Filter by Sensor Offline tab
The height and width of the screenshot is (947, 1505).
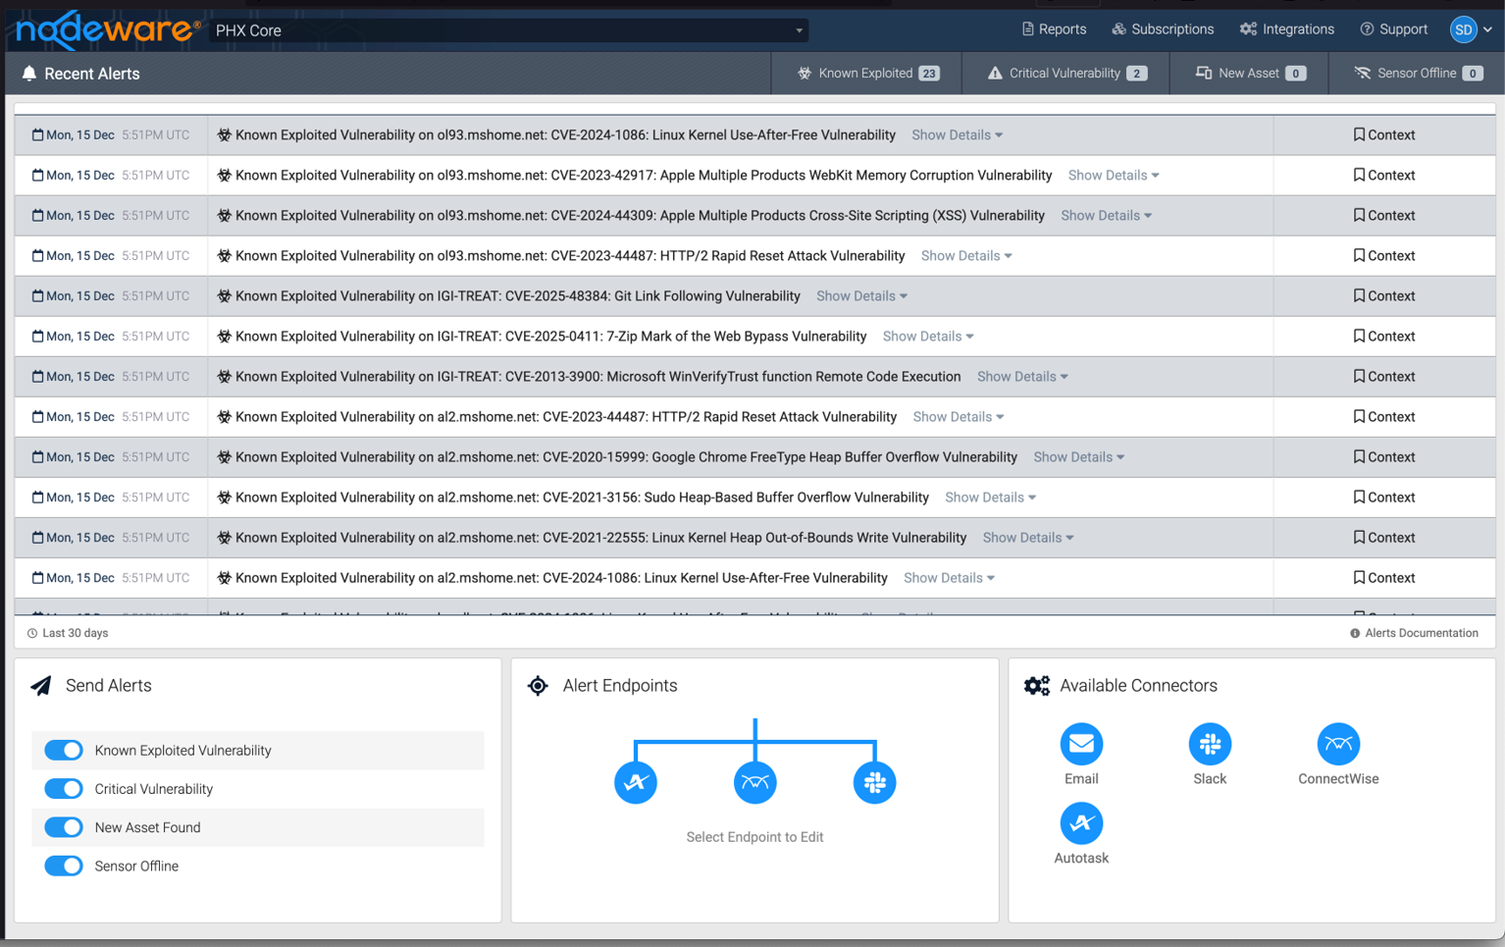pyautogui.click(x=1417, y=74)
